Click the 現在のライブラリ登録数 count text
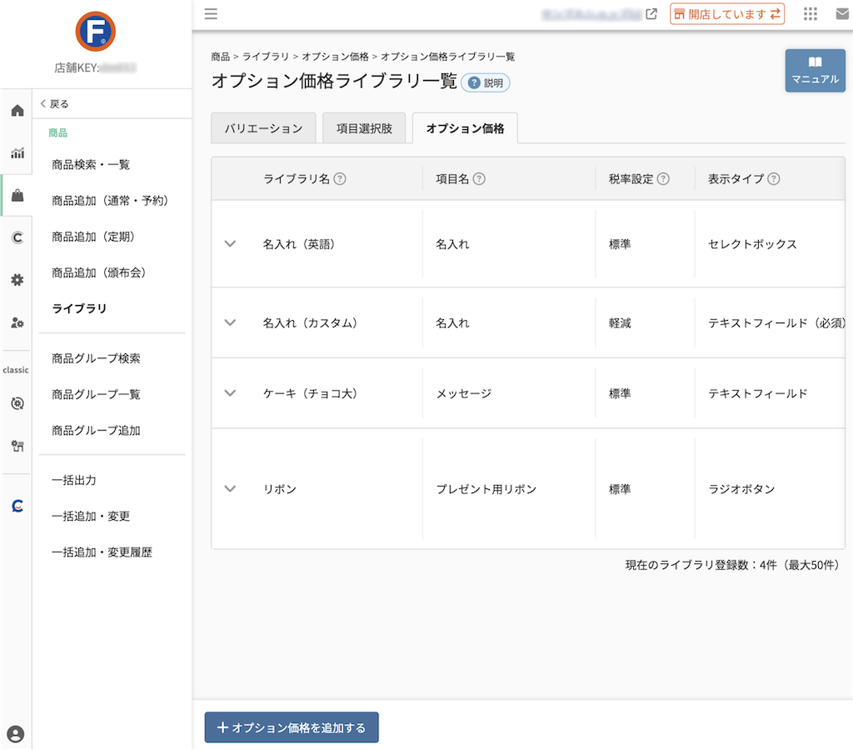The image size is (853, 750). [733, 566]
